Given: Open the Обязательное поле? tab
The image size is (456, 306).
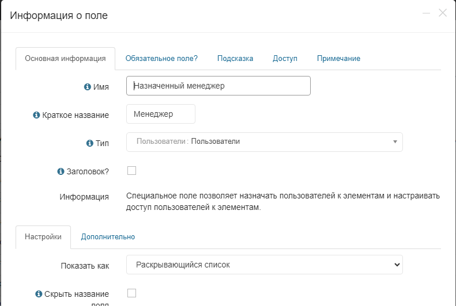Looking at the screenshot, I should click(161, 59).
